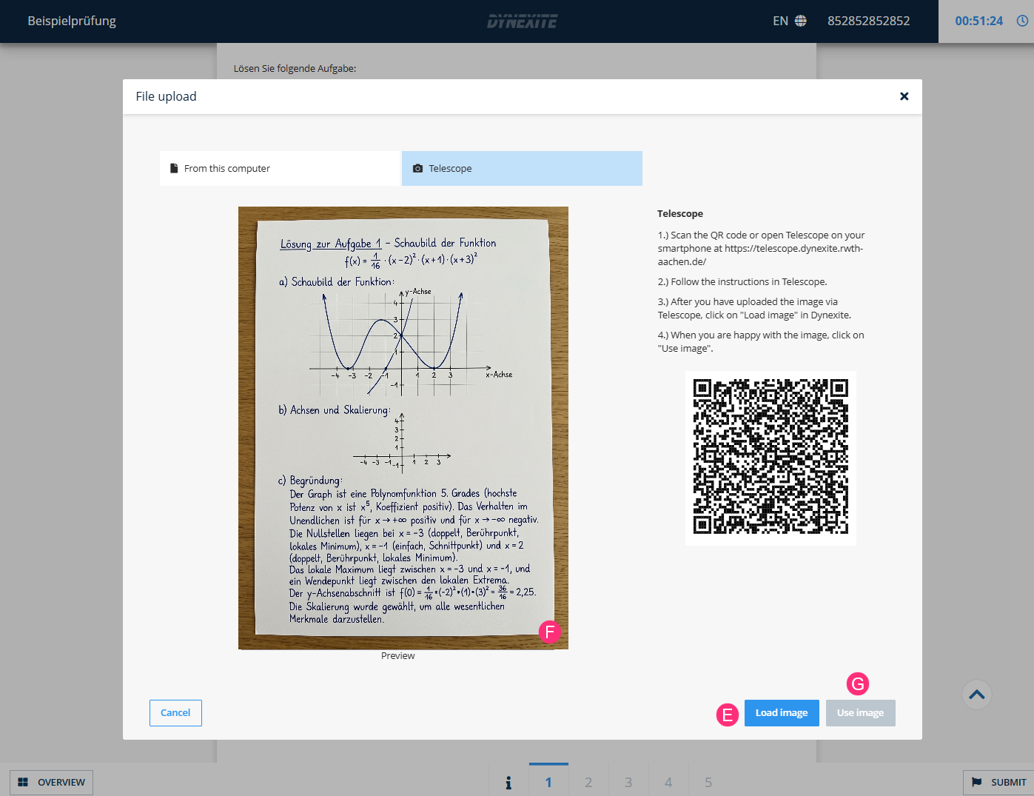The width and height of the screenshot is (1034, 796).
Task: Click the Load image button
Action: (x=782, y=713)
